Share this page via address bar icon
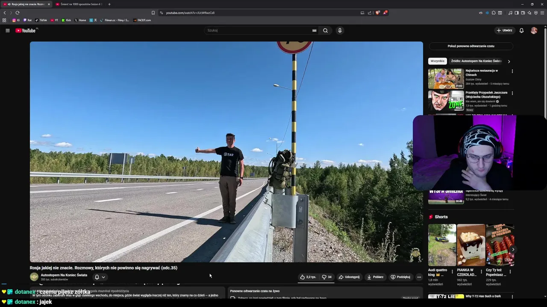This screenshot has height=307, width=547. (x=369, y=13)
